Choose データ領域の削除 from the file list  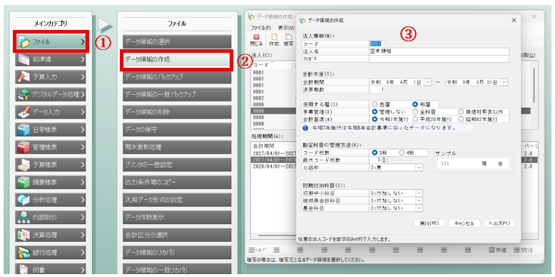point(177,112)
